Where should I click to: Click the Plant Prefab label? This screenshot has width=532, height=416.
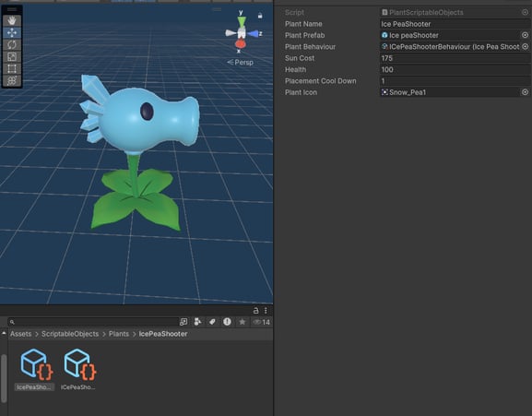point(304,35)
